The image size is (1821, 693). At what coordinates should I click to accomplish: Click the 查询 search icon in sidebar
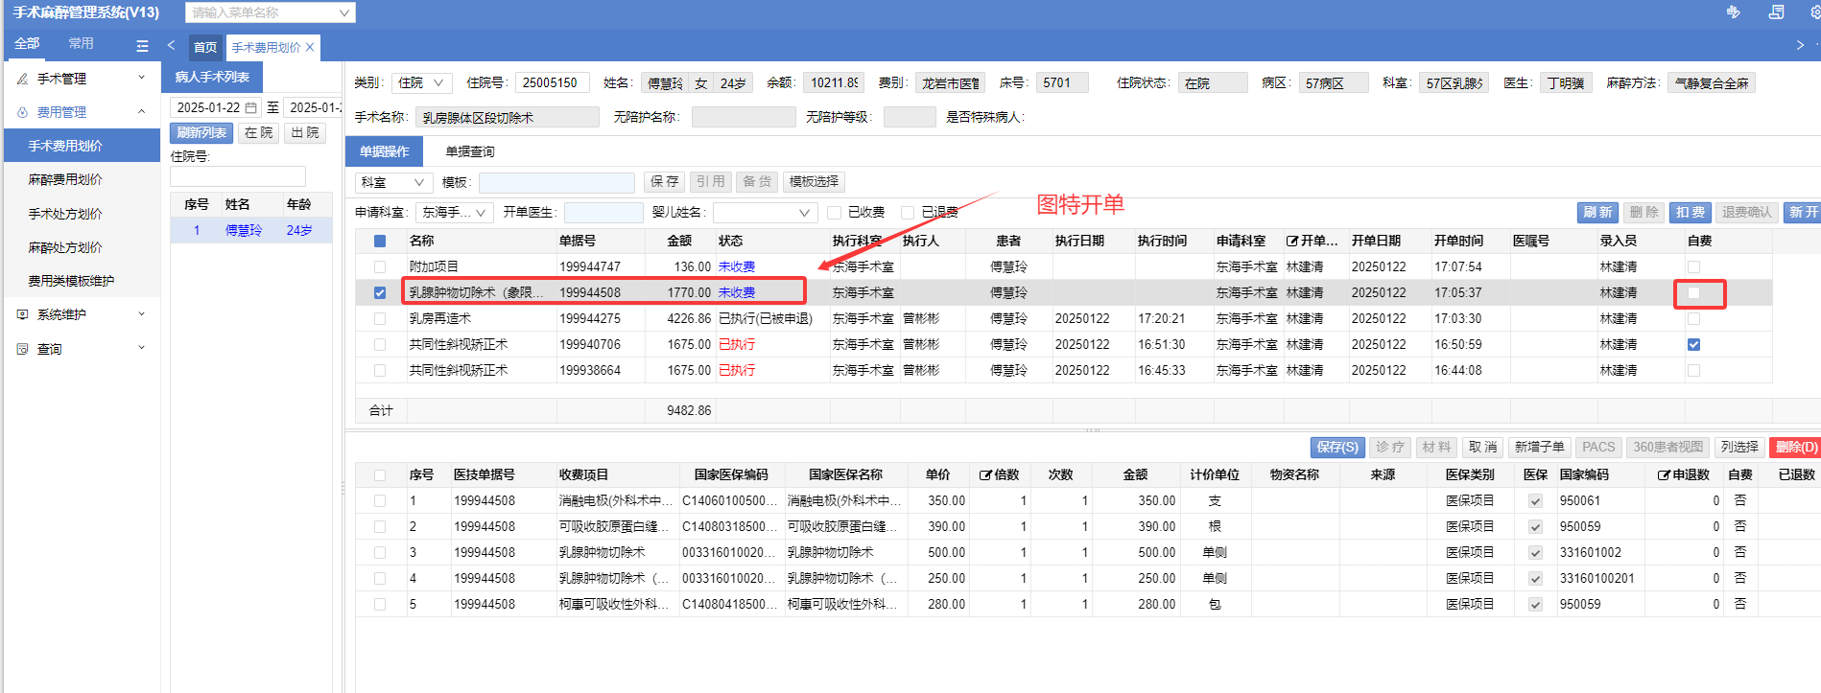(x=22, y=349)
